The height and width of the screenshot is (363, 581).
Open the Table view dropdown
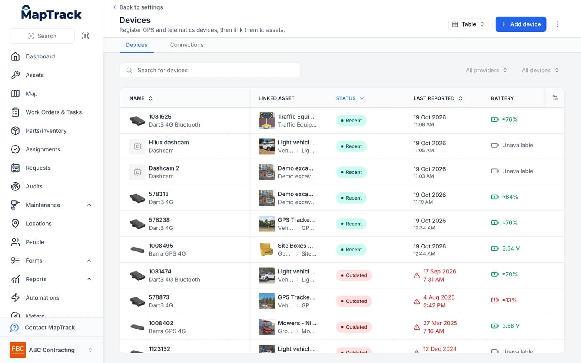pyautogui.click(x=468, y=24)
